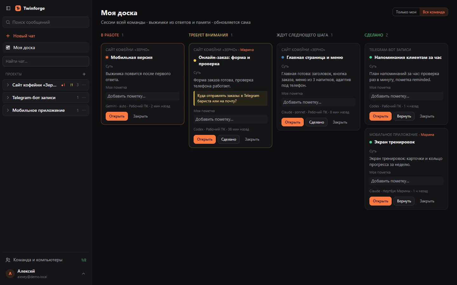
Task: Click the Найти чат filter field
Action: click(x=46, y=61)
